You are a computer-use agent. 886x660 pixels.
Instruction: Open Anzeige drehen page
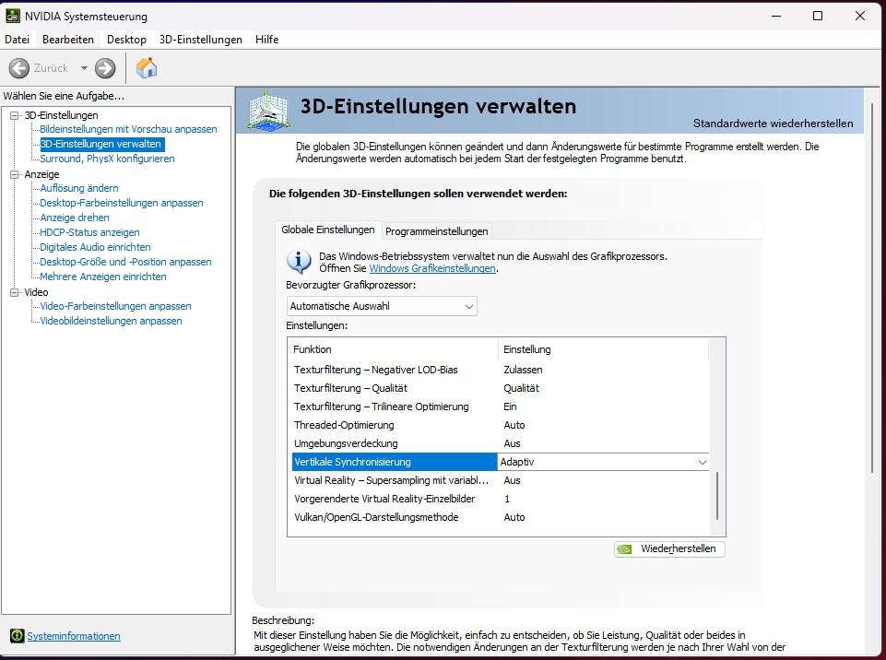(75, 218)
